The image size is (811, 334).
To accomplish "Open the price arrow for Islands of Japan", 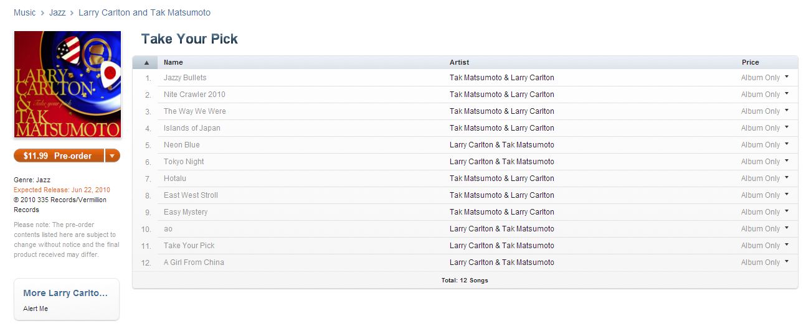I will click(x=787, y=128).
